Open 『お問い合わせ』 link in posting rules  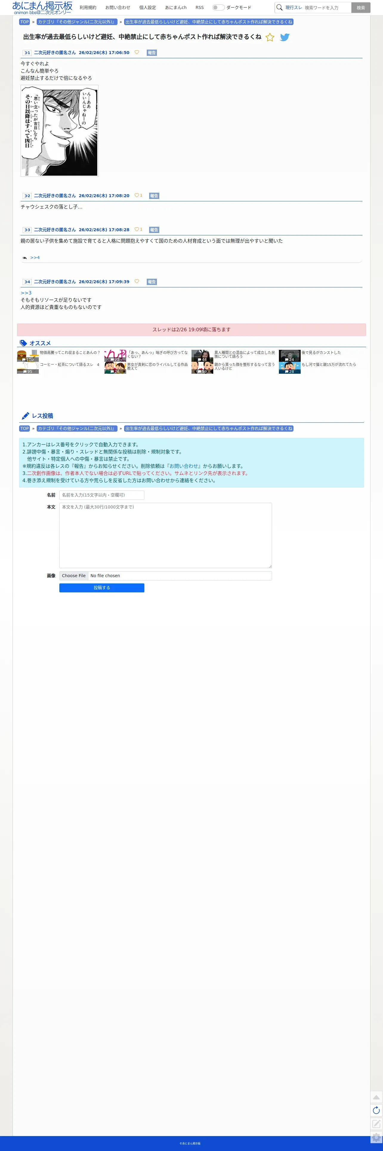tap(184, 466)
